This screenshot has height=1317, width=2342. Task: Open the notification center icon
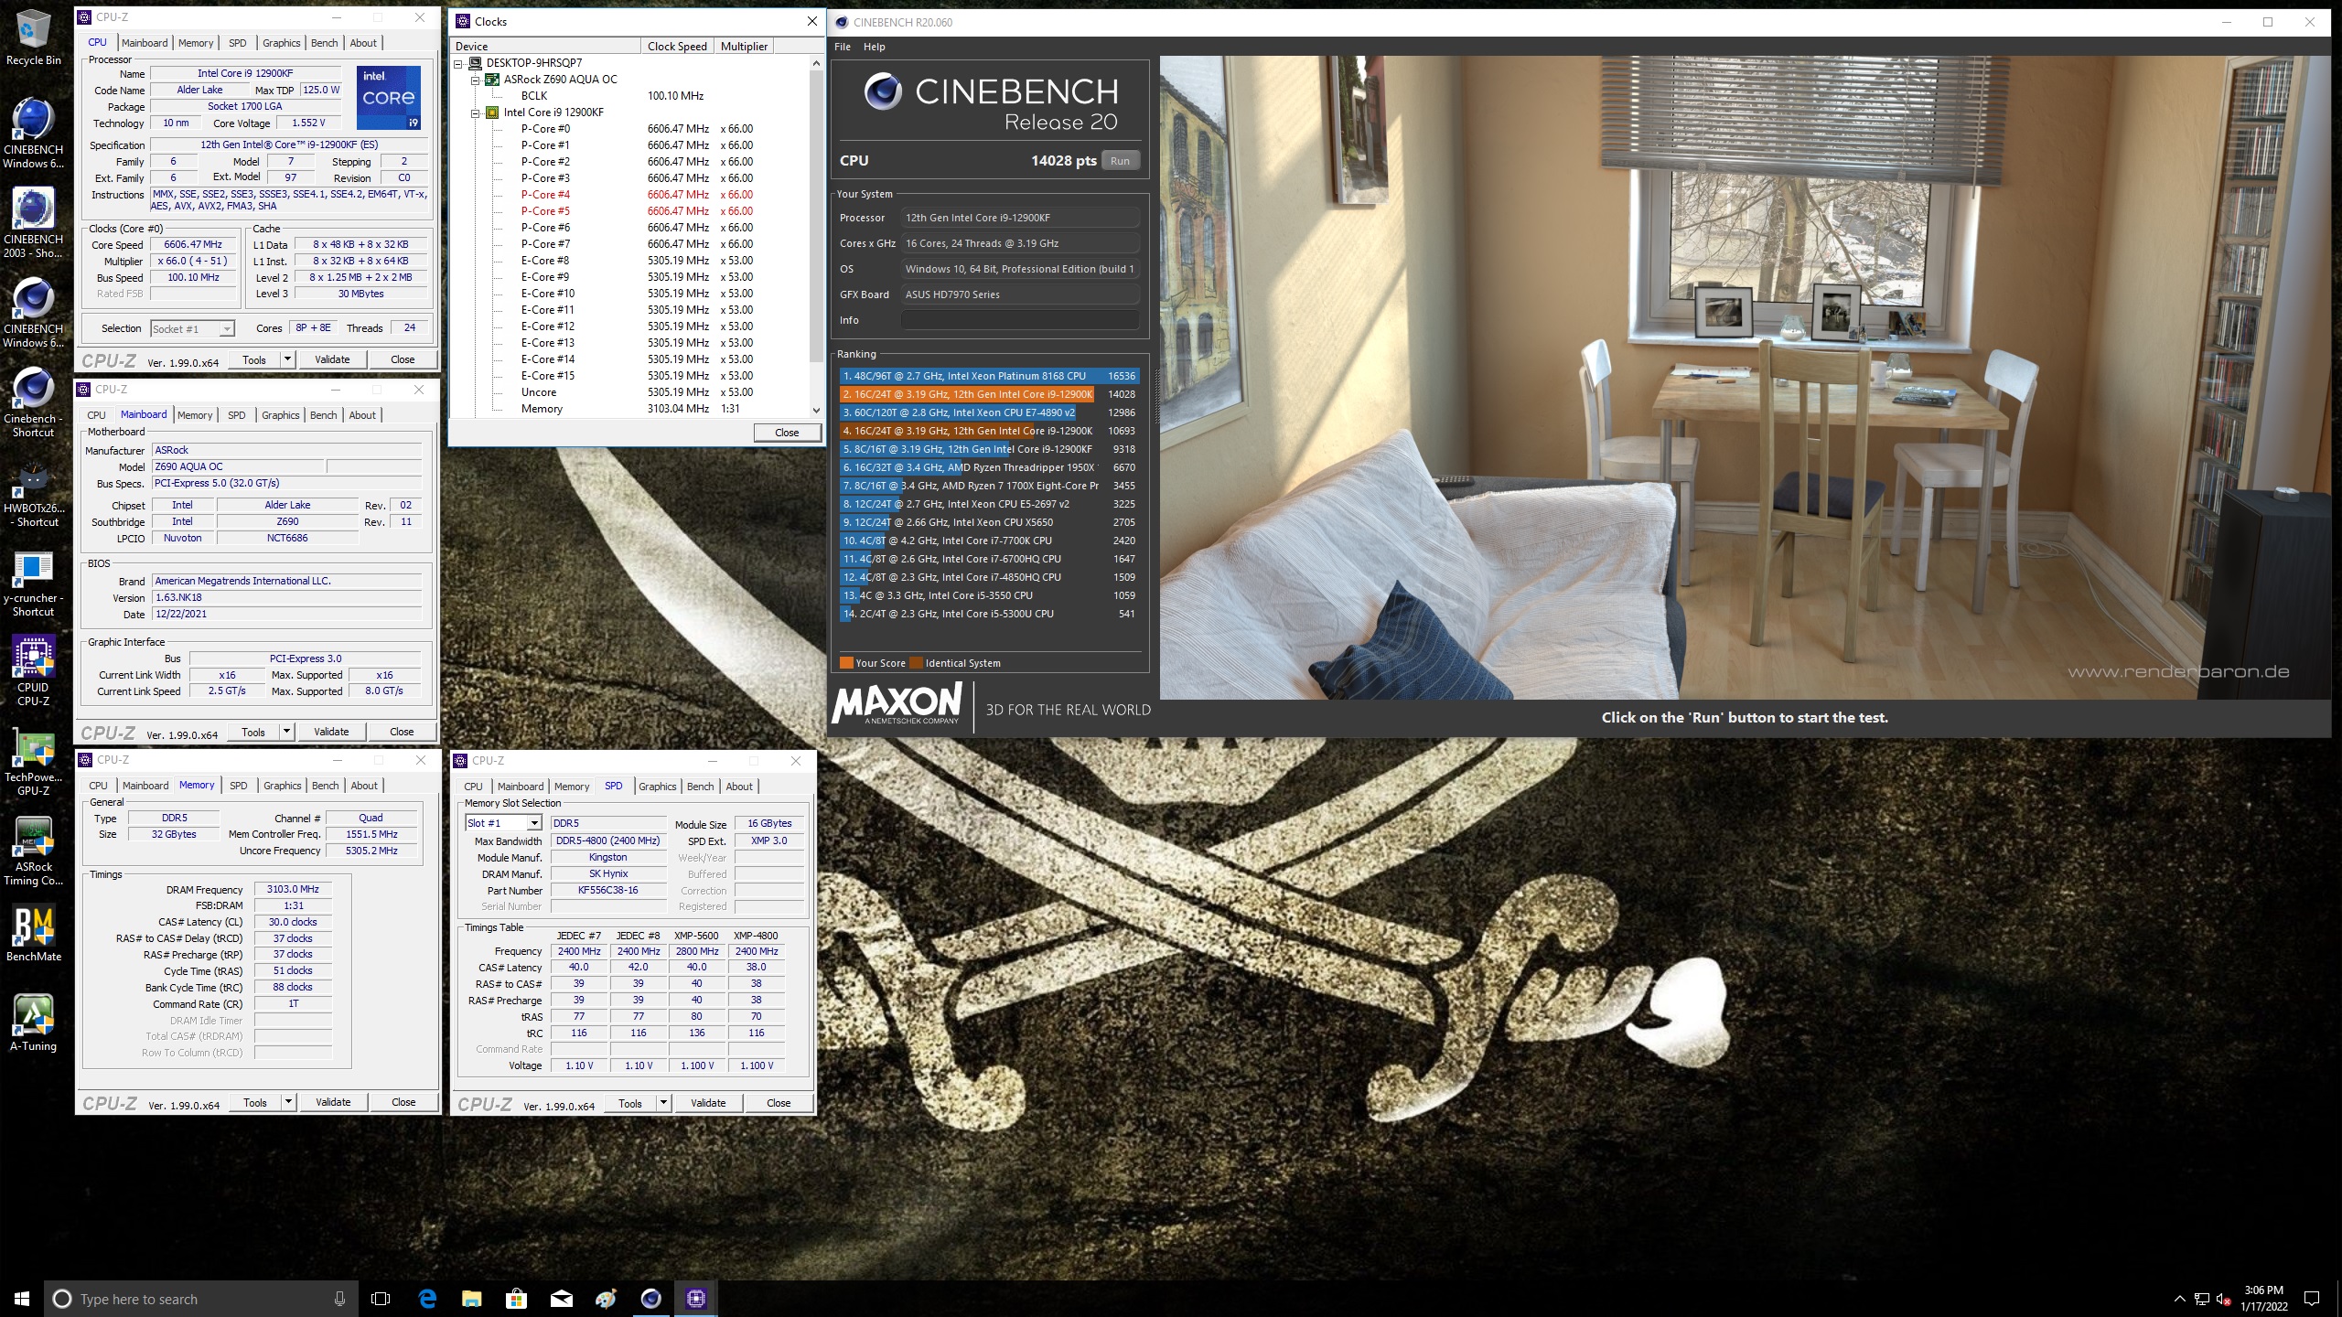[x=2312, y=1299]
